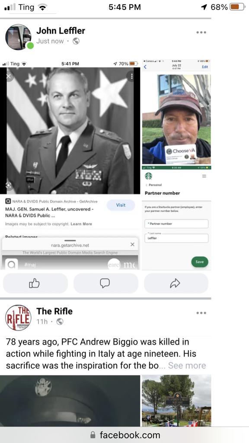Tap John Leffler's profile picture
The width and height of the screenshot is (249, 443).
coord(18,37)
